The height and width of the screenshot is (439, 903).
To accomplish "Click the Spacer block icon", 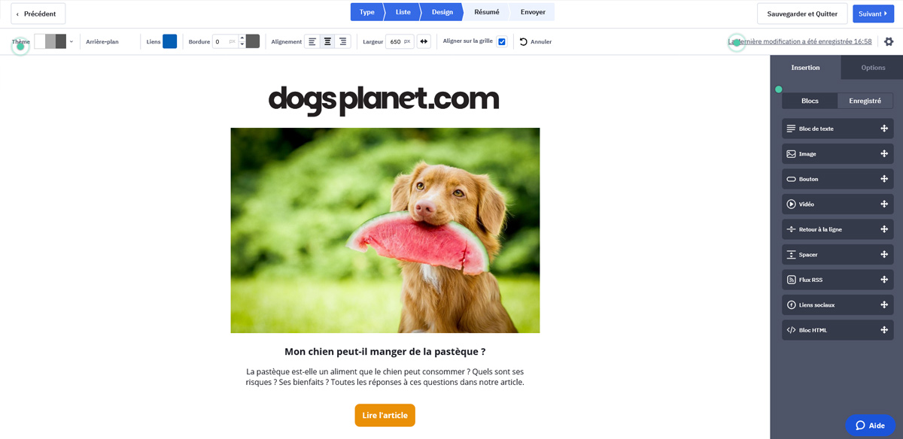I will pyautogui.click(x=791, y=255).
